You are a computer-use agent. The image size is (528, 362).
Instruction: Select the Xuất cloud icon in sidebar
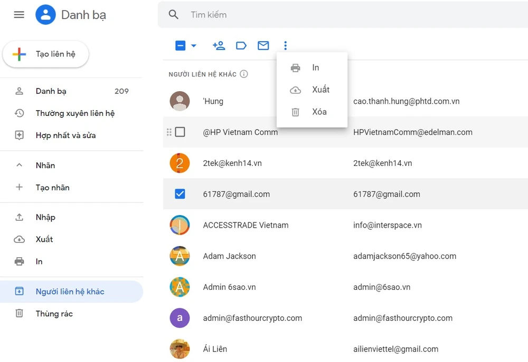(20, 239)
